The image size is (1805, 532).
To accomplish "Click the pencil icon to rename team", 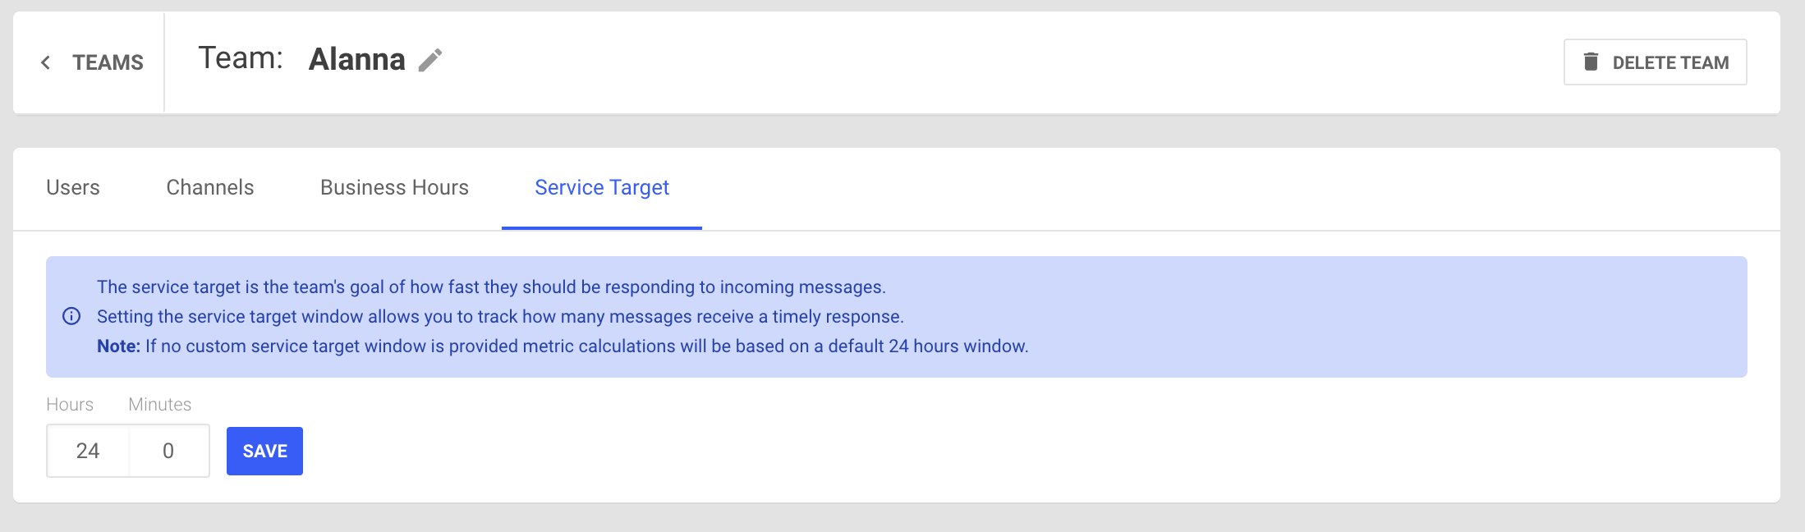I will (x=430, y=60).
